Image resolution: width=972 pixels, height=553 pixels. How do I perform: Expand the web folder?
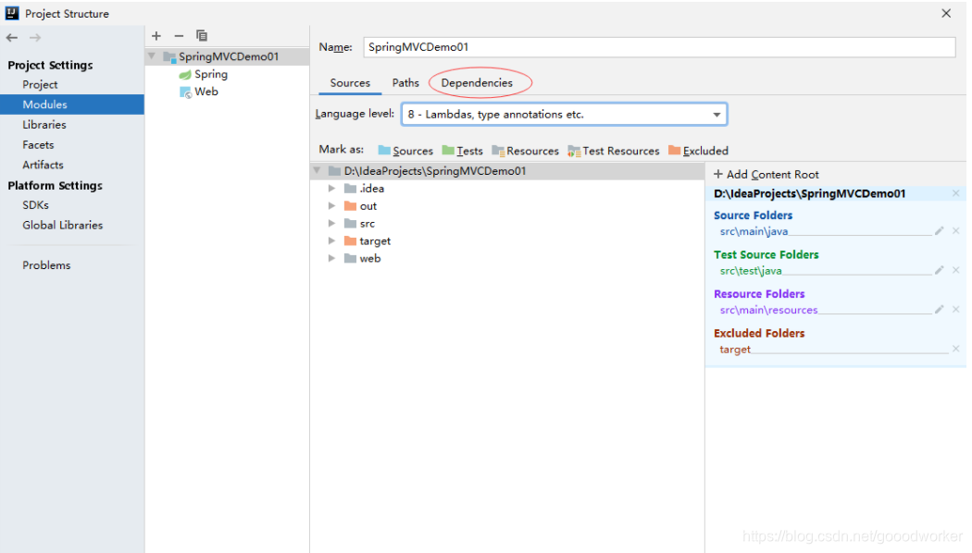pos(331,258)
